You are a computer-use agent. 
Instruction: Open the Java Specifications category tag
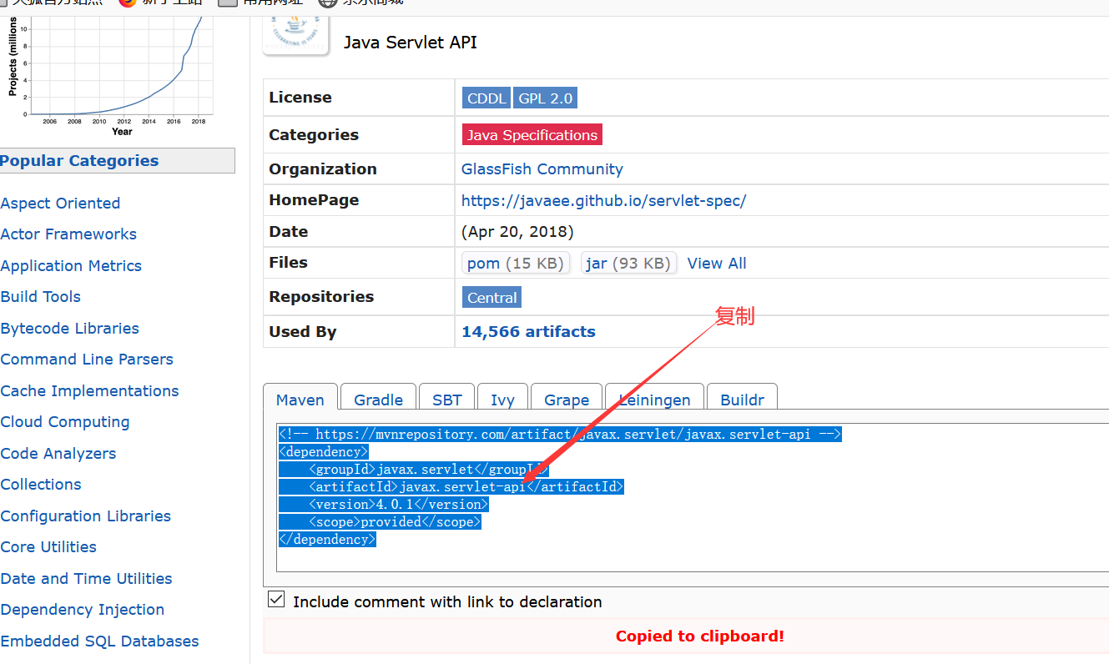coord(532,134)
